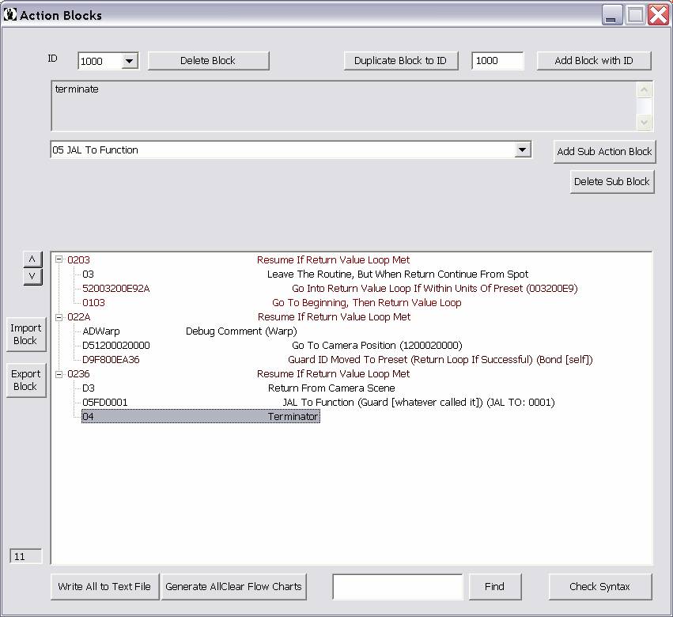Image resolution: width=673 pixels, height=617 pixels.
Task: Click Delete Sub Block button
Action: [x=612, y=182]
